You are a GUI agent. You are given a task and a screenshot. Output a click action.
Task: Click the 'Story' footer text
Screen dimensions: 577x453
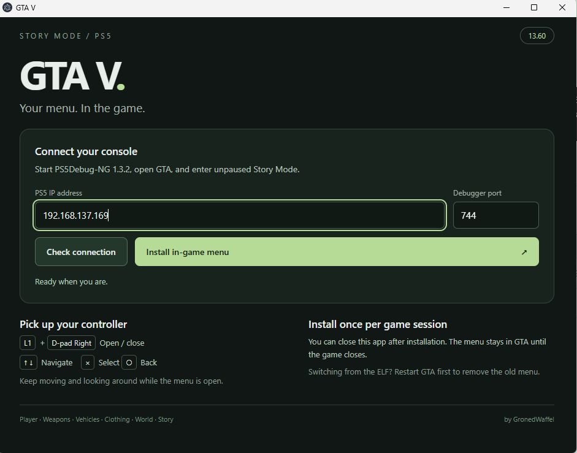tap(166, 419)
